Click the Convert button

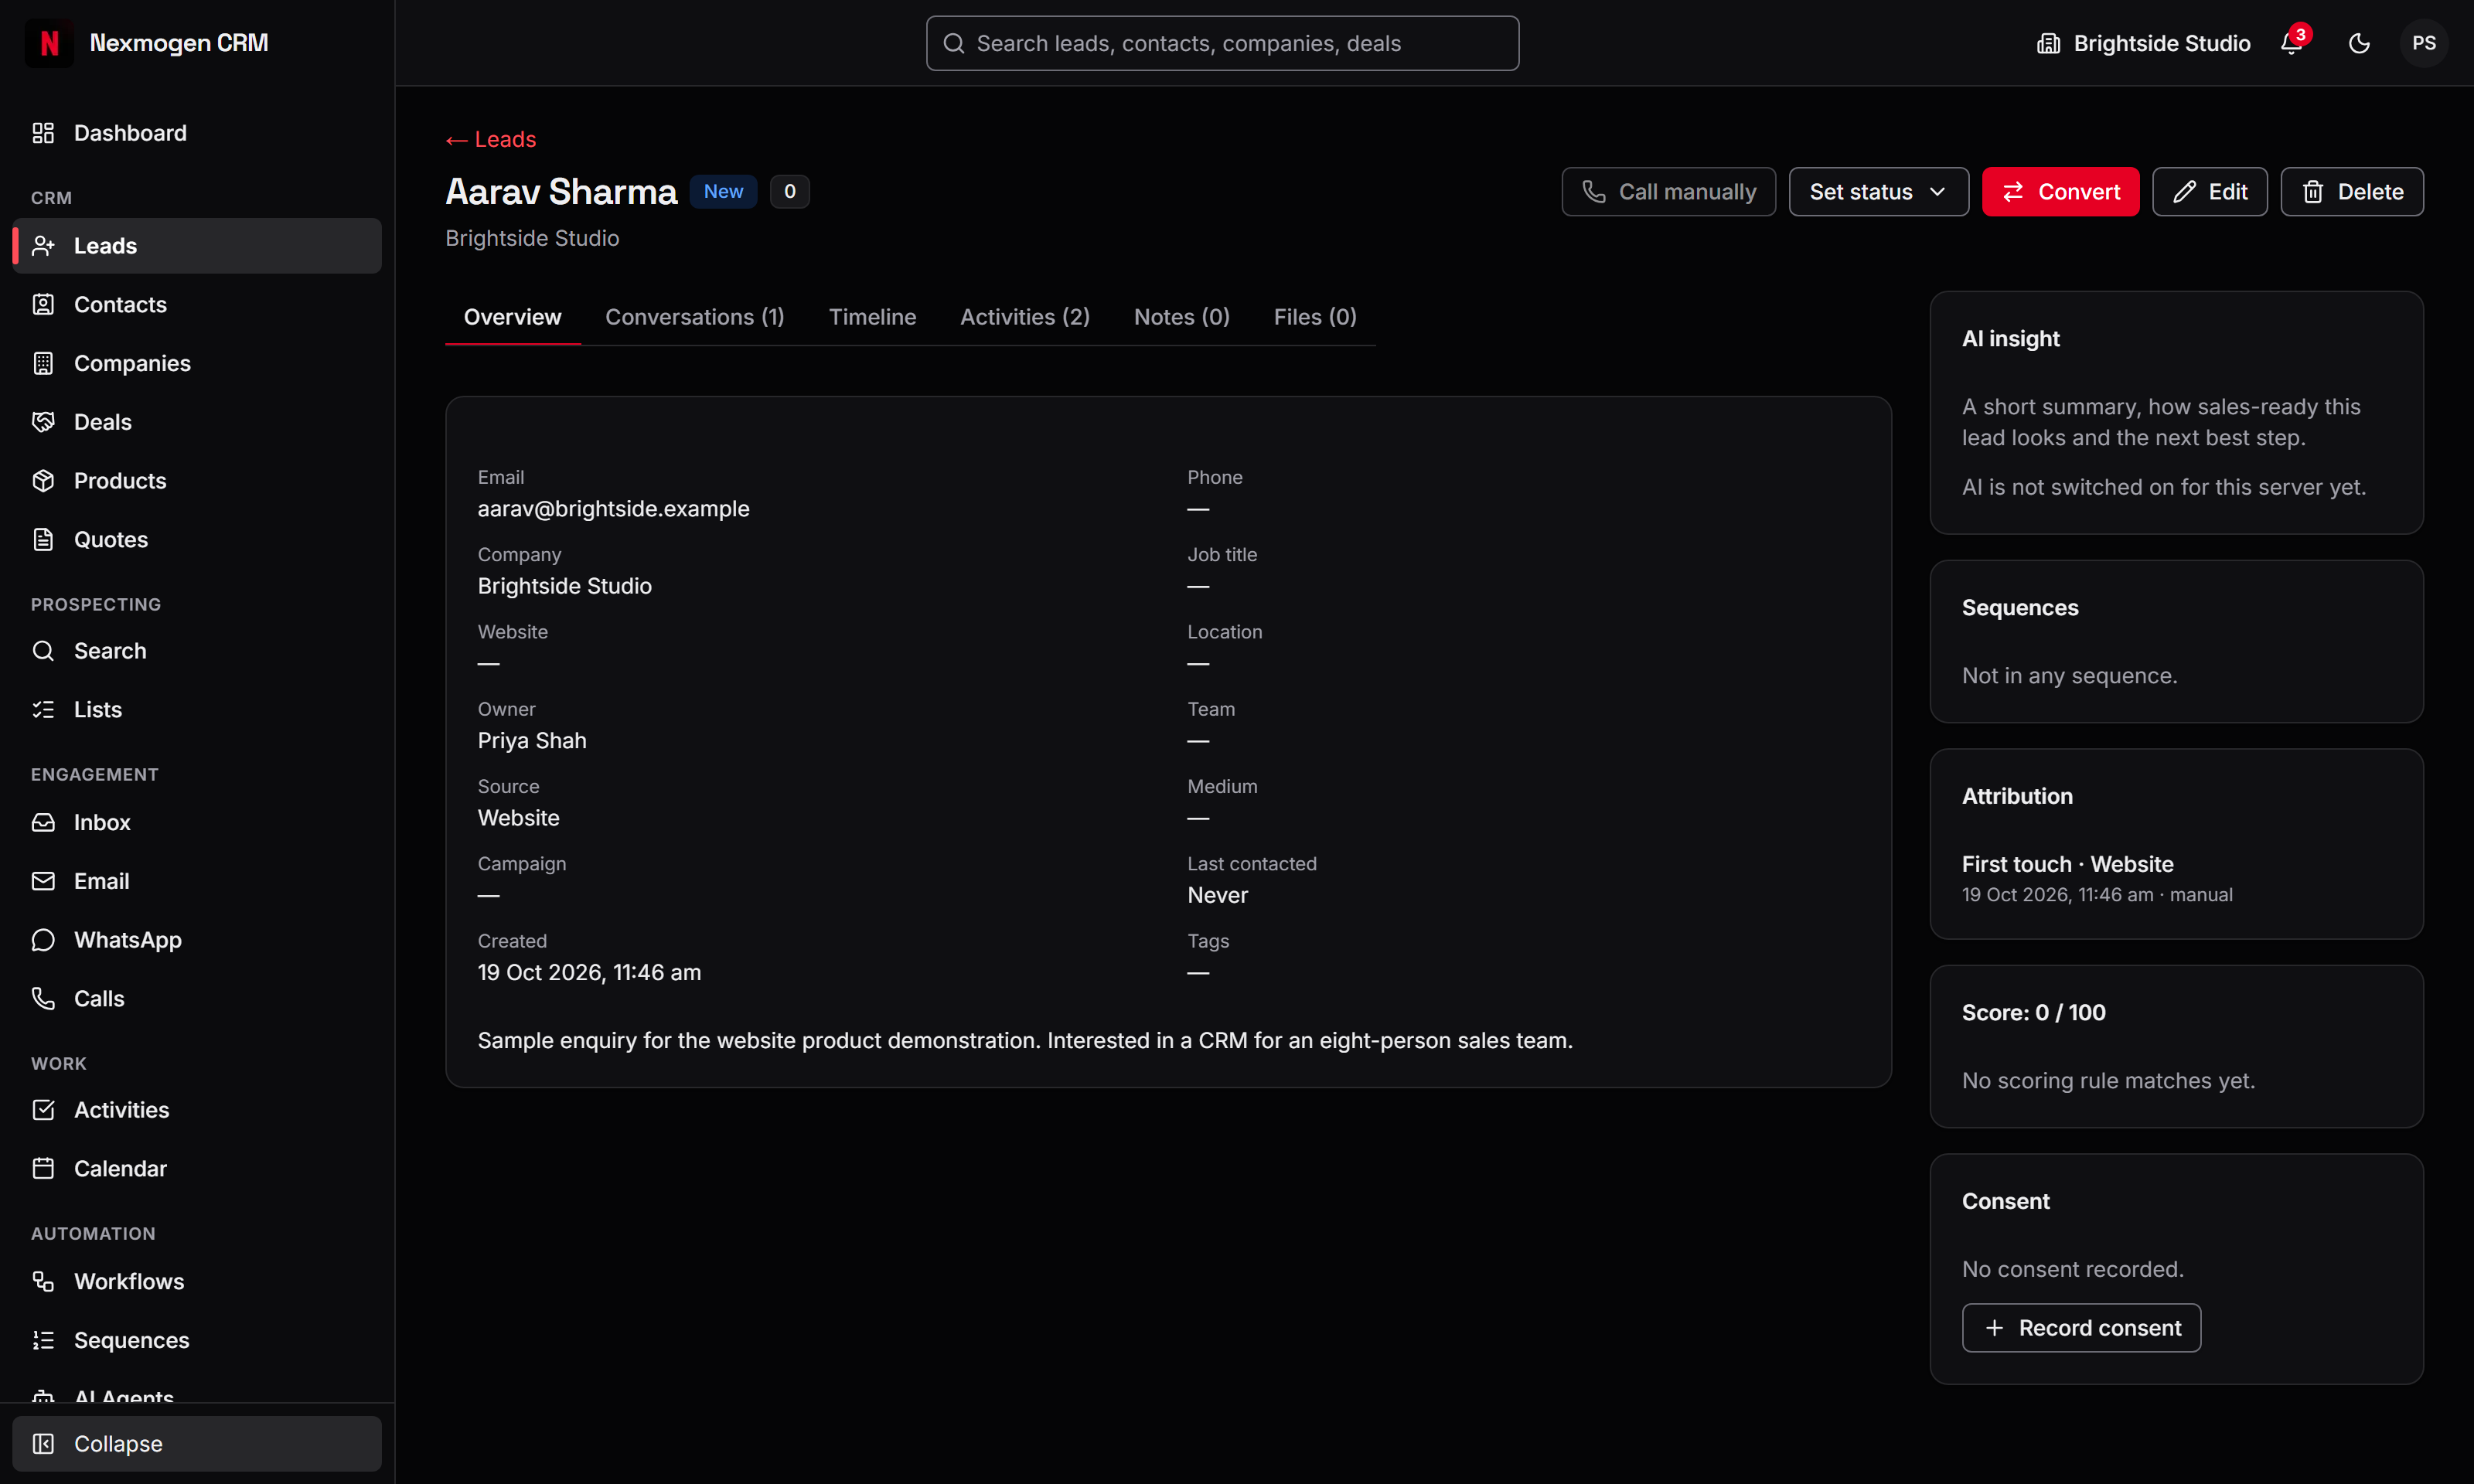(x=2060, y=192)
